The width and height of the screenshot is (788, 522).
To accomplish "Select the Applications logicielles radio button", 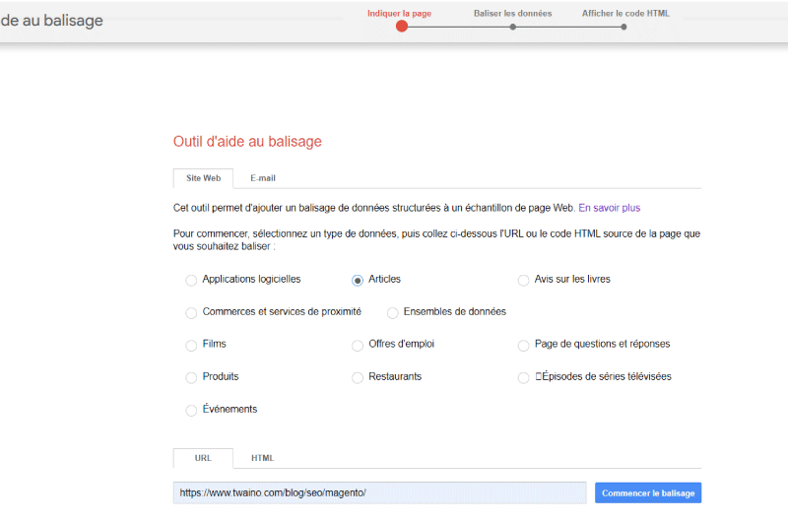I will [191, 281].
